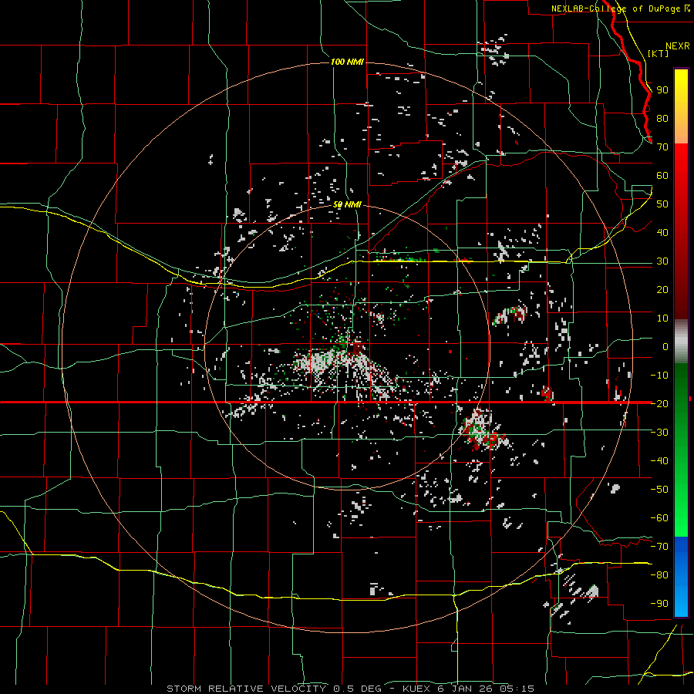Click the -60 value on velocity scale
This screenshot has height=694, width=694.
(x=659, y=518)
